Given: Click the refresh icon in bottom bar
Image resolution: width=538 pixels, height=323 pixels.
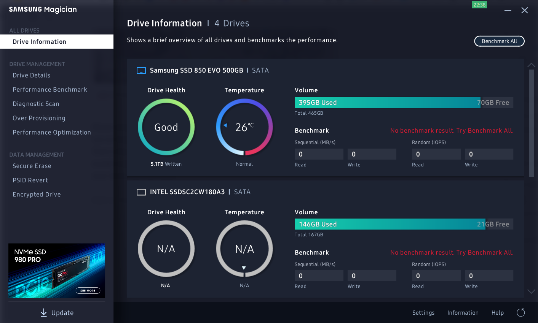Looking at the screenshot, I should [x=520, y=313].
